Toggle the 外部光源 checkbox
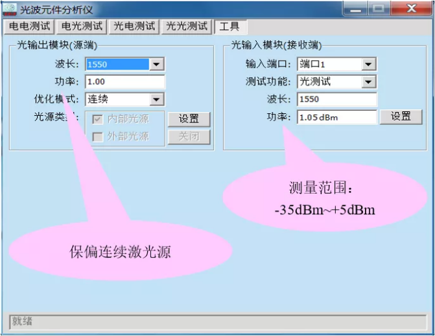The height and width of the screenshot is (336, 435). (x=97, y=137)
